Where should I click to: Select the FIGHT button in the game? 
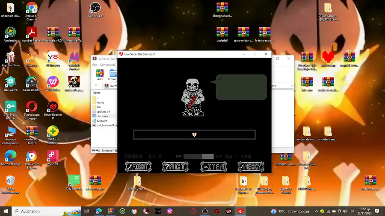click(x=138, y=166)
